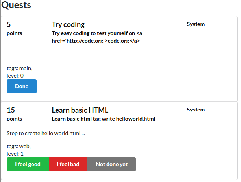This screenshot has width=241, height=182.
Task: Select the red "I feel bad" button
Action: coord(68,164)
